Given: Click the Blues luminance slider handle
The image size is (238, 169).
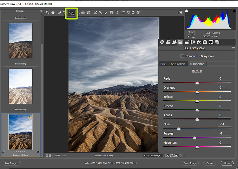Looking at the screenshot, I should click(x=179, y=129).
